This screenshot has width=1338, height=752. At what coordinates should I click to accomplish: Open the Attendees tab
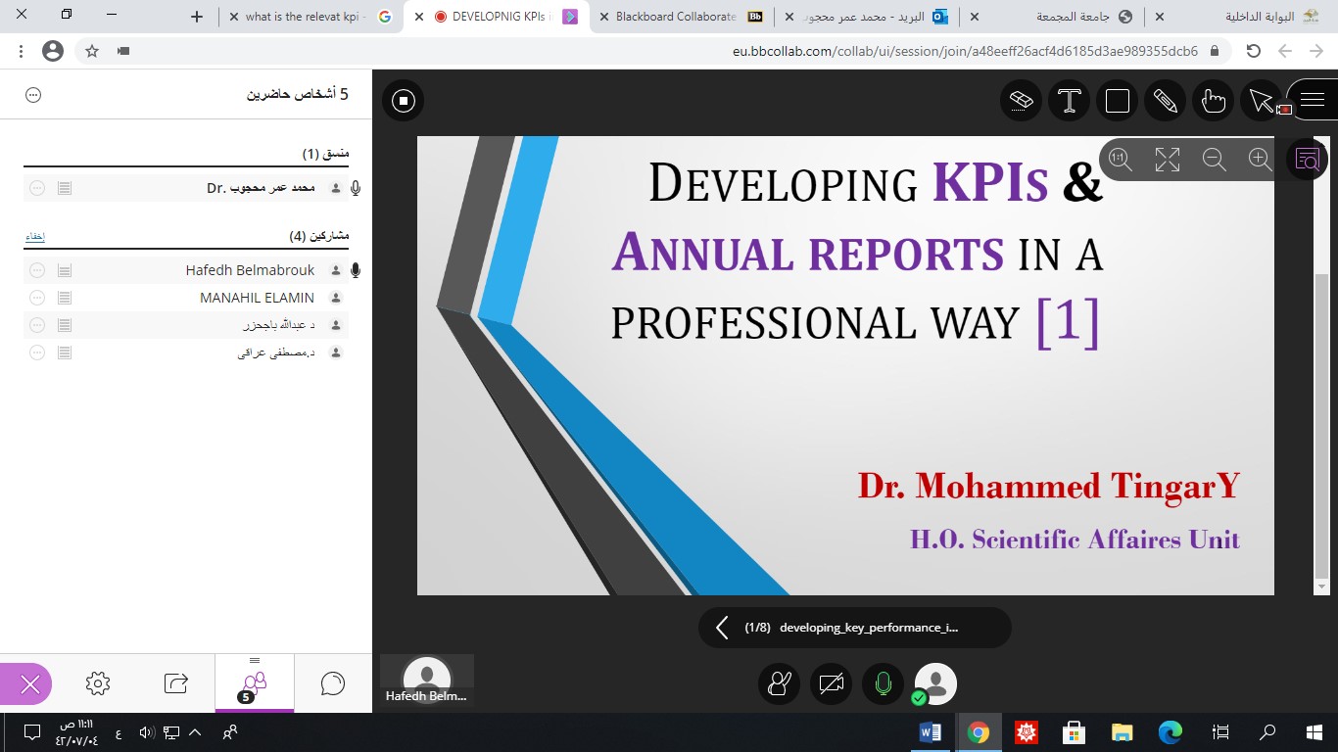(x=255, y=683)
